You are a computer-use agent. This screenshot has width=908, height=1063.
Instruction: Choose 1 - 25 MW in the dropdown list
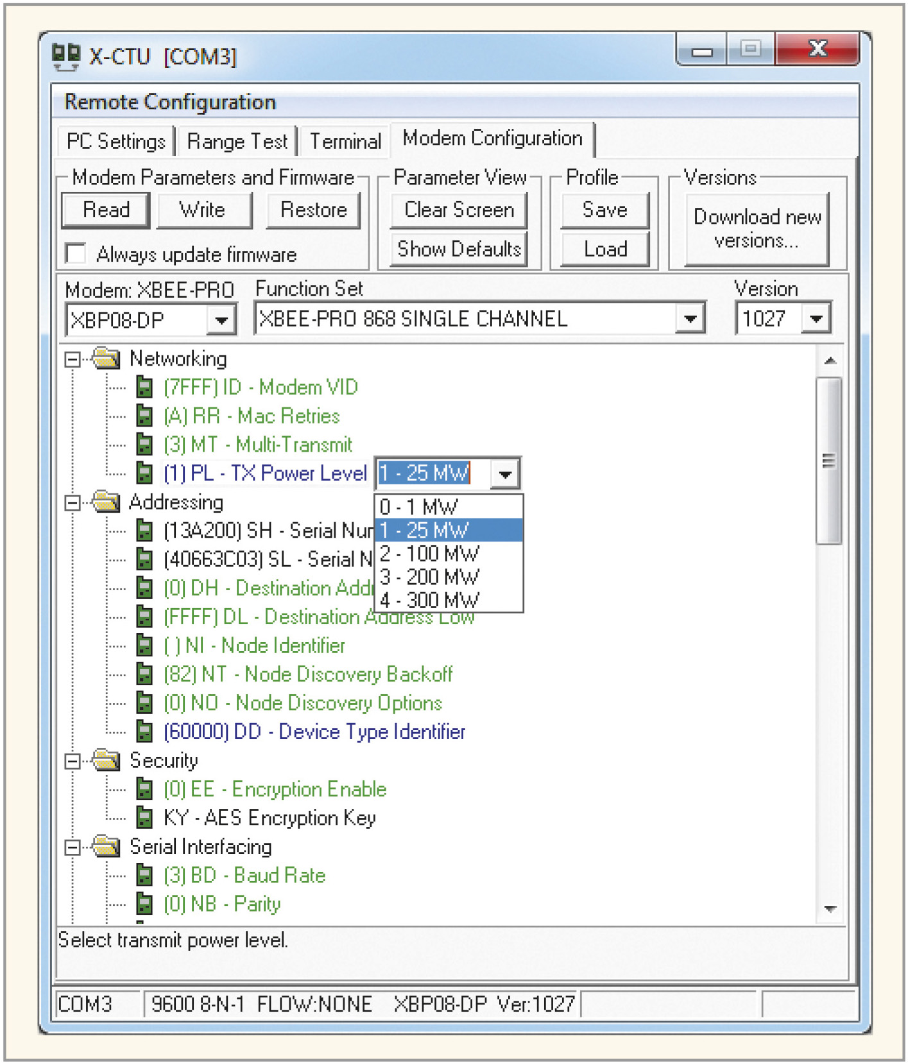point(449,530)
